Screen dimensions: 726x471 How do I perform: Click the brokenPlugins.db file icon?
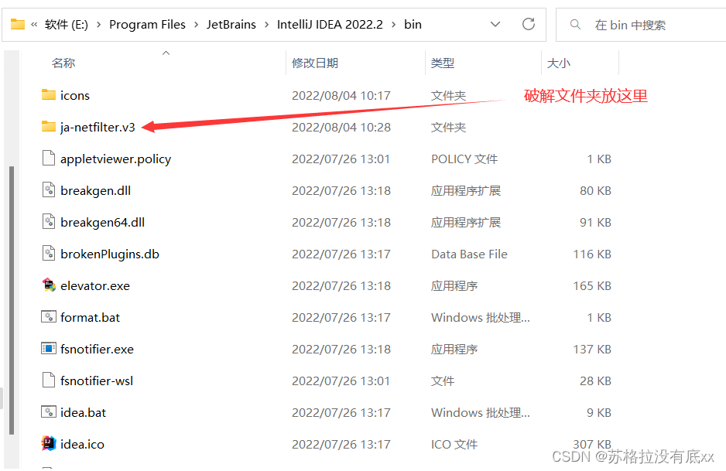pos(48,254)
